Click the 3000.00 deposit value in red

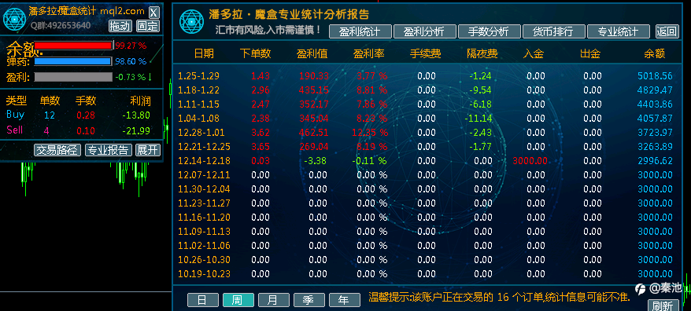[530, 161]
